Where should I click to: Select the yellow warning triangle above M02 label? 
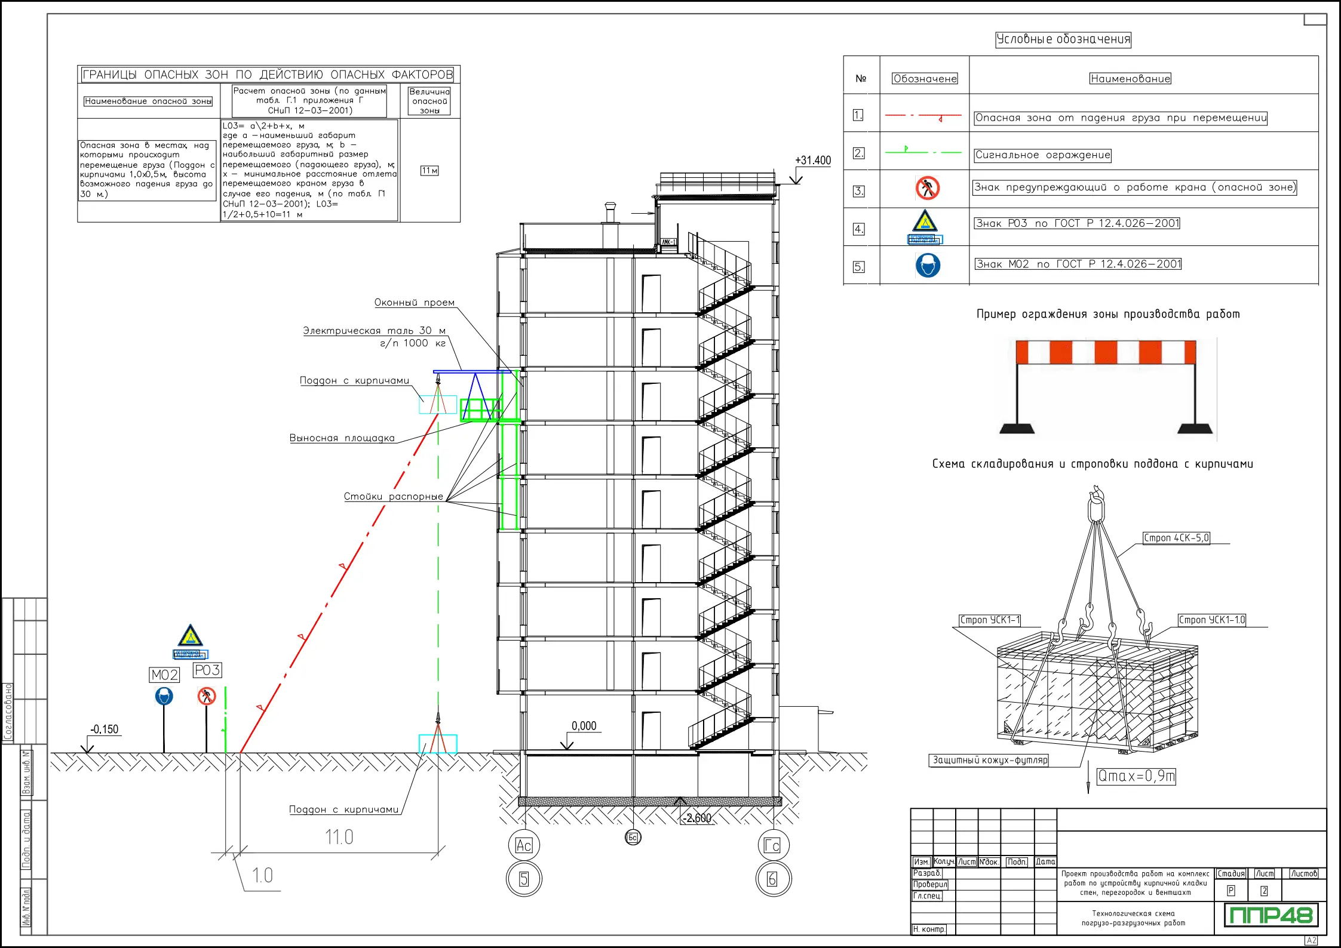coord(190,636)
